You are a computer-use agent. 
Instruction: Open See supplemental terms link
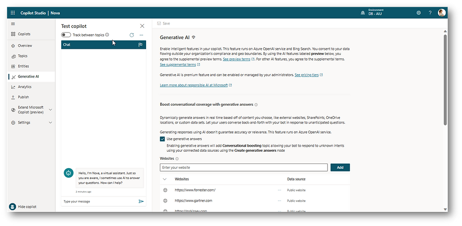tap(178, 64)
